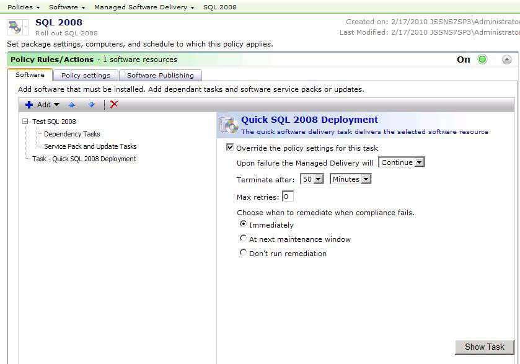Open dropdown beside the policy icon
The image size is (520, 364).
click(x=25, y=27)
